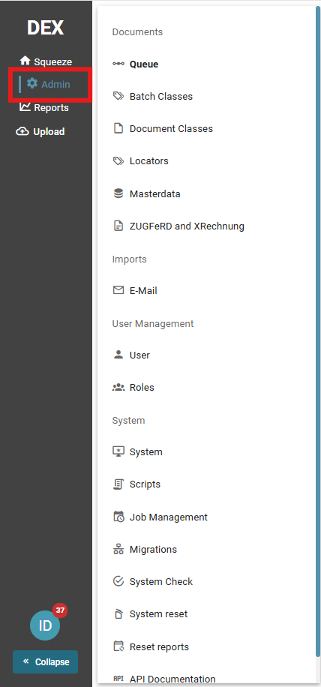Open the ID user avatar
Image resolution: width=321 pixels, height=687 pixels.
(45, 625)
